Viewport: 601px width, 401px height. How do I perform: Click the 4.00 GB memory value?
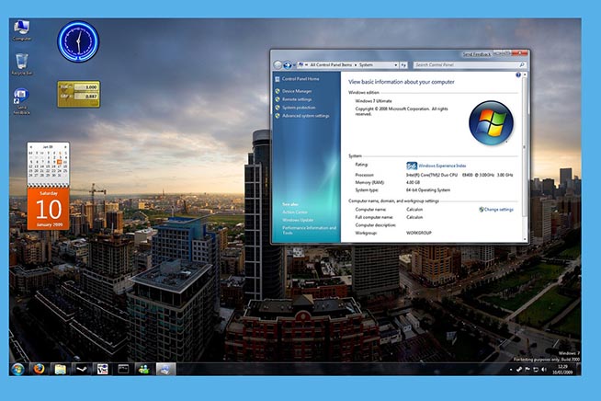(x=413, y=182)
